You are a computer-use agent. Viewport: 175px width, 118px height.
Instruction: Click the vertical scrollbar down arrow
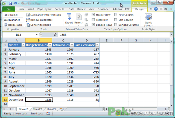tap(171, 105)
